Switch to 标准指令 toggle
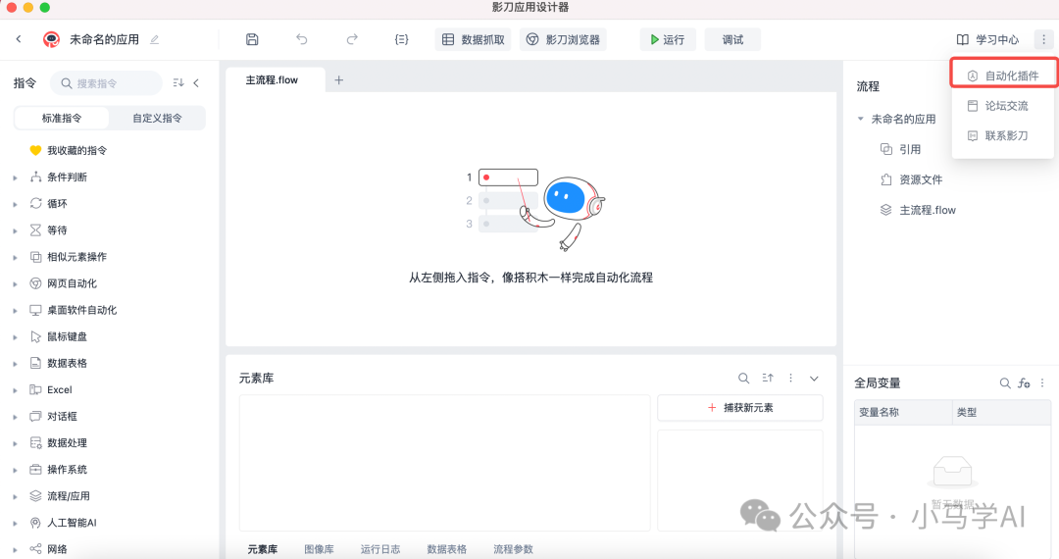1059x559 pixels. coord(62,118)
